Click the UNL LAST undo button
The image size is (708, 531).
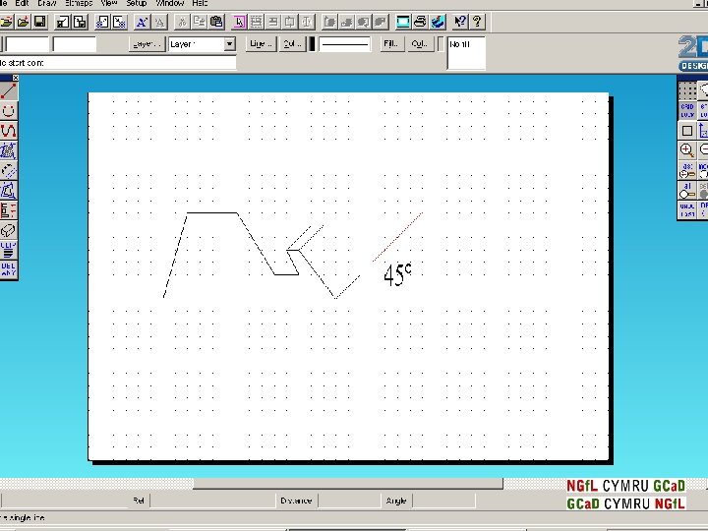687,210
